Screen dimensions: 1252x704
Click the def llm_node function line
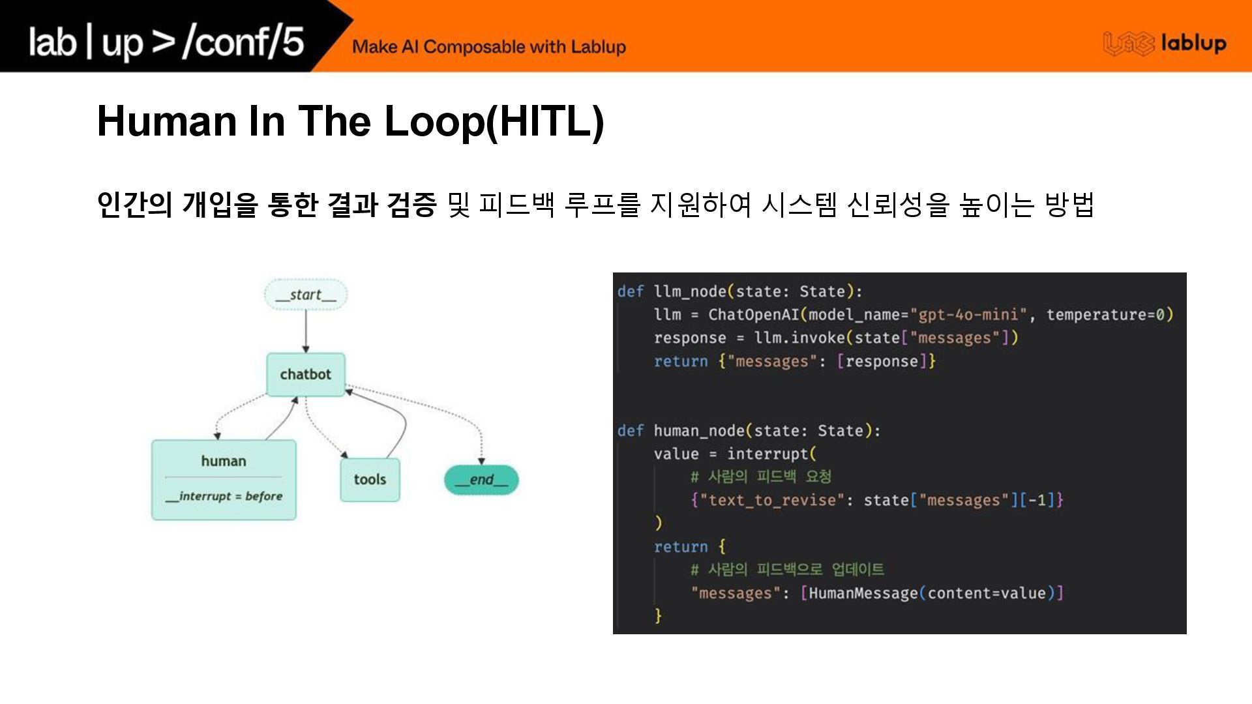[x=739, y=291]
